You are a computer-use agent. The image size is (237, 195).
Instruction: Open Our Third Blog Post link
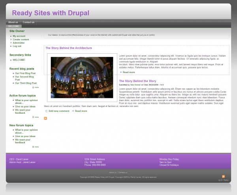[x=26, y=83]
